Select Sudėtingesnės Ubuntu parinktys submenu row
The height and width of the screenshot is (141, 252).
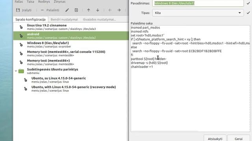pyautogui.click(x=71, y=71)
